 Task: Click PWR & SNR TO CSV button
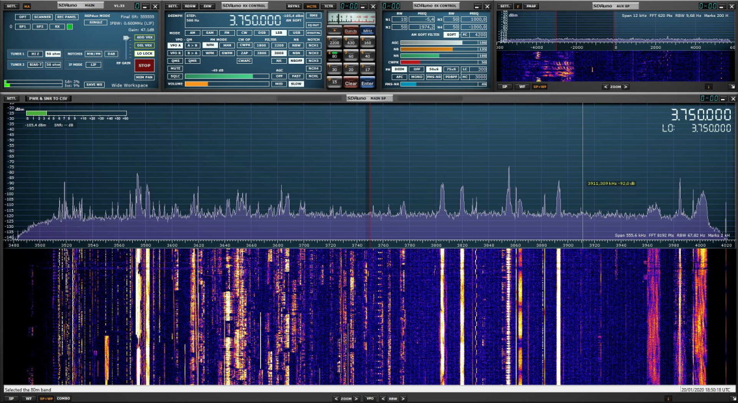48,98
